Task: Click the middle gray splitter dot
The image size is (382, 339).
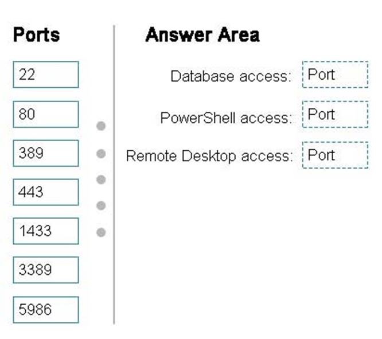Action: (101, 180)
